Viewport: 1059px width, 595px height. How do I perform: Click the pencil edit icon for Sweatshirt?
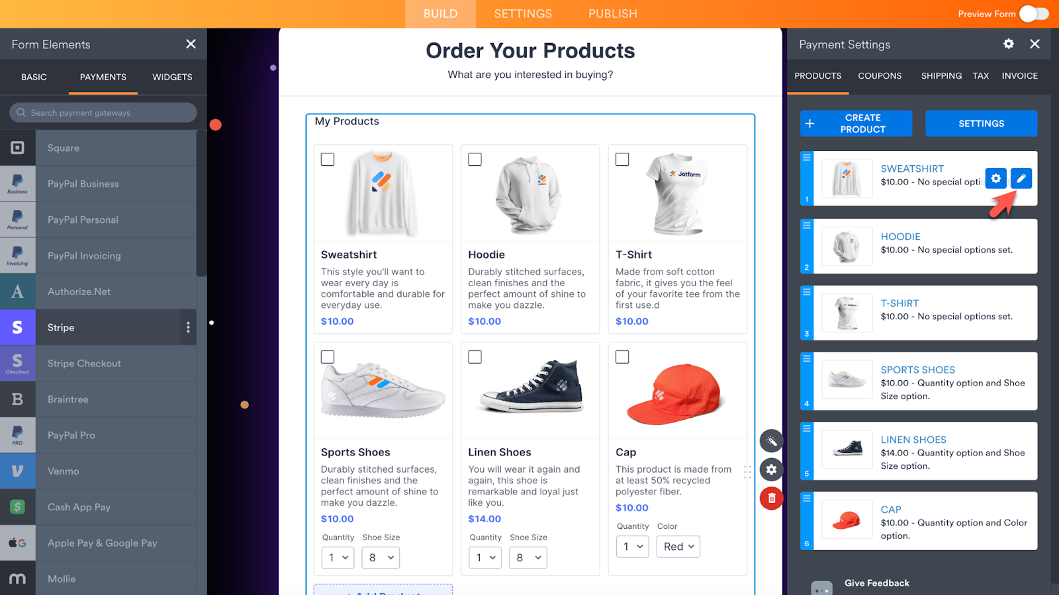click(1021, 178)
